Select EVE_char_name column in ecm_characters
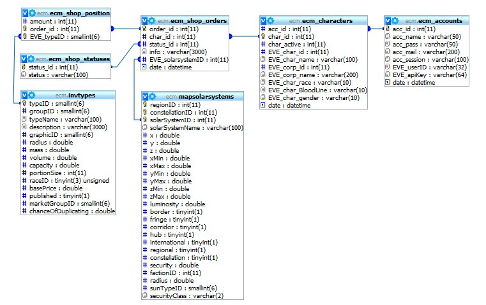 (314, 59)
